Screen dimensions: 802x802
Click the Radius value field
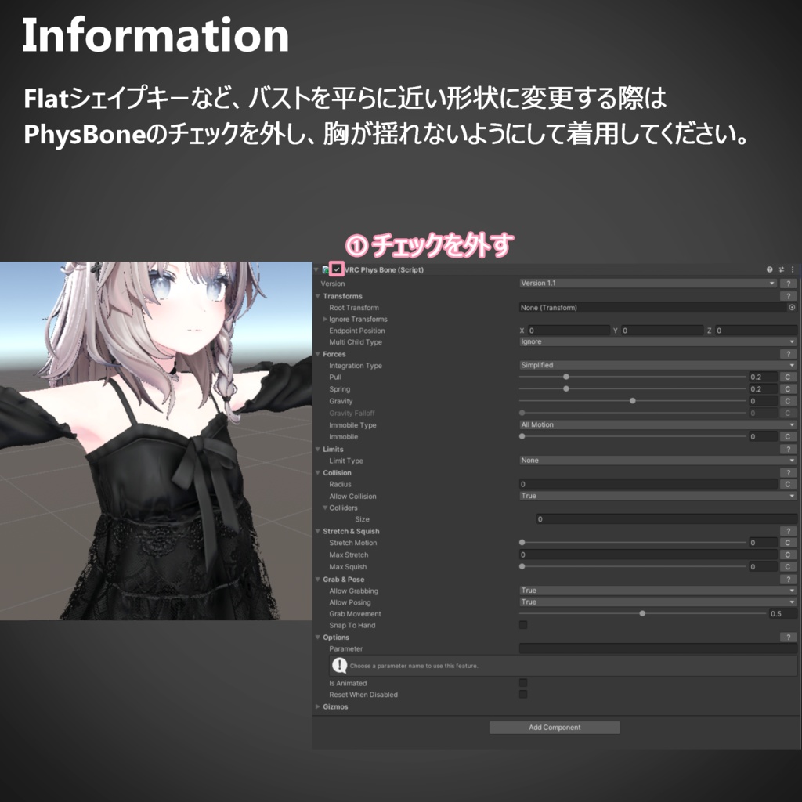(648, 484)
